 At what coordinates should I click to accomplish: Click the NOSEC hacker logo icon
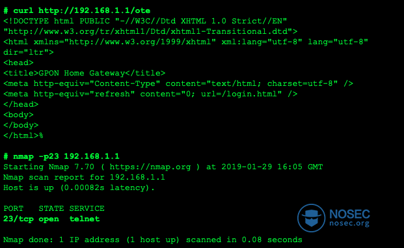tap(312, 218)
